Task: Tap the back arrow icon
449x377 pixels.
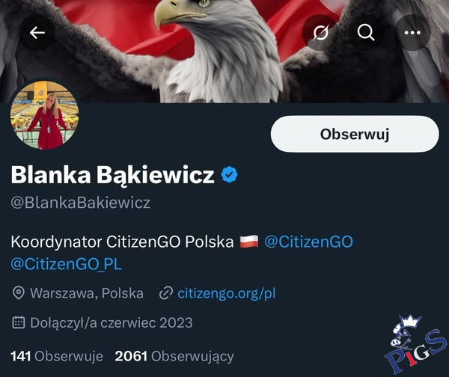Action: (x=37, y=33)
